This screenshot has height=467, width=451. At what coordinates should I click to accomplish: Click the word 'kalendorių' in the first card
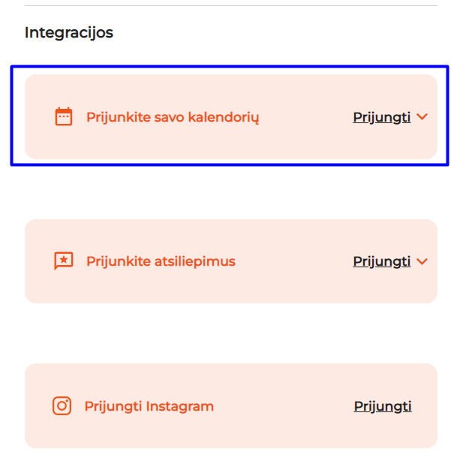[224, 117]
